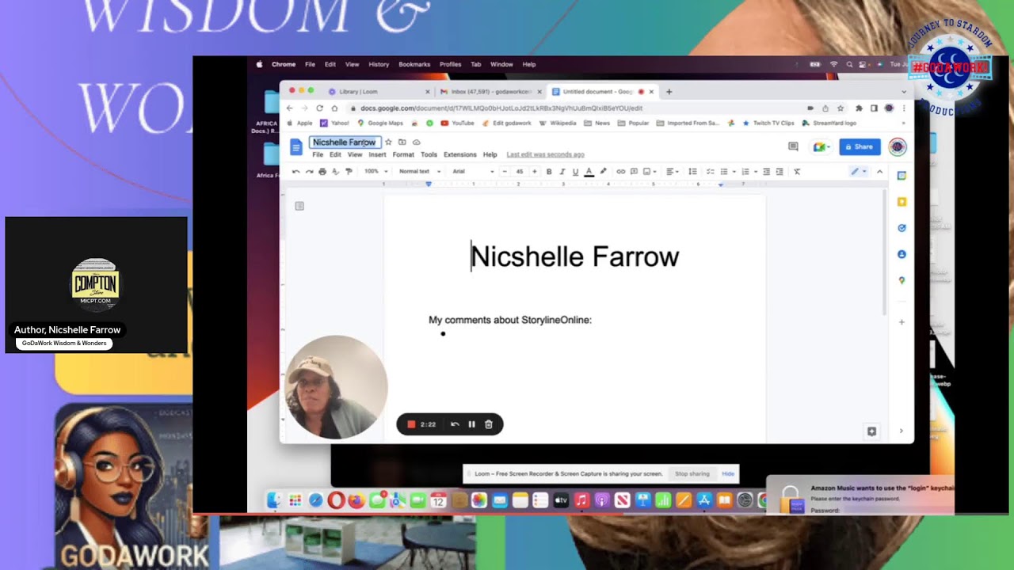
Task: Click the Spell check icon
Action: (x=335, y=172)
